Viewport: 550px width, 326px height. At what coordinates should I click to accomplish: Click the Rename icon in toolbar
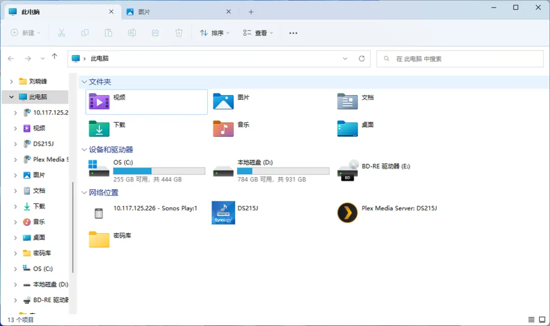pos(132,33)
